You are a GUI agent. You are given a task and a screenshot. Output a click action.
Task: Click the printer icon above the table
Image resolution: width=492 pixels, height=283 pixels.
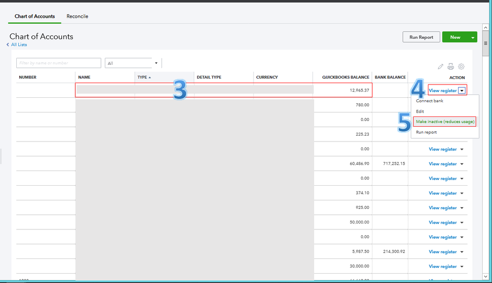click(x=451, y=66)
